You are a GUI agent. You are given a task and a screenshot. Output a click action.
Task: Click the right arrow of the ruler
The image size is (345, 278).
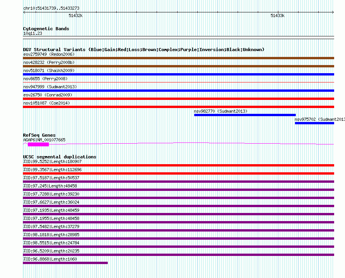(333, 12)
